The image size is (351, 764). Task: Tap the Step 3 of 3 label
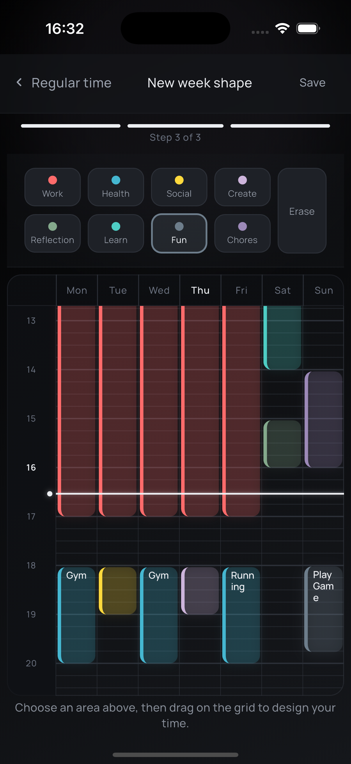click(175, 137)
